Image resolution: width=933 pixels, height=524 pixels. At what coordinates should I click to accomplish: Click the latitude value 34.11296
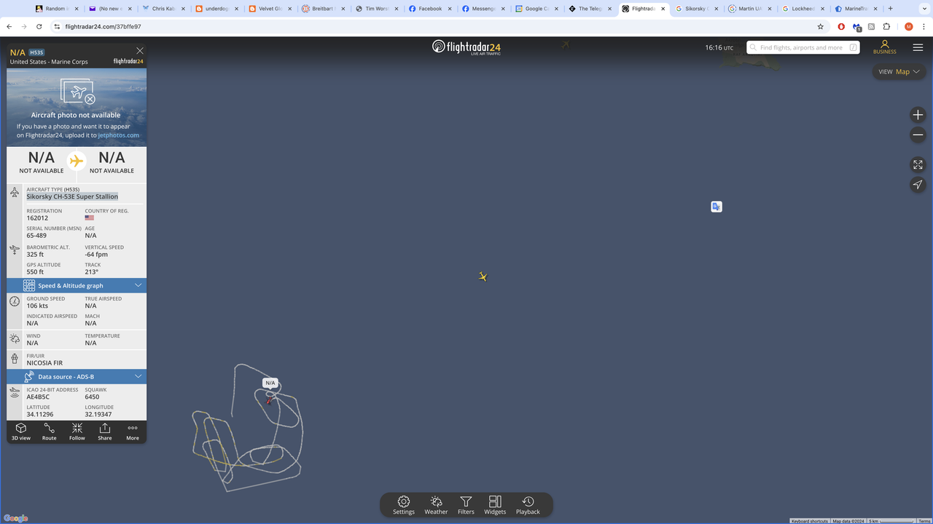(40, 414)
